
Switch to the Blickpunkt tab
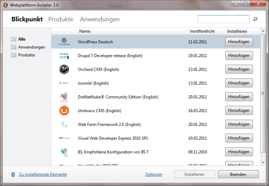(x=27, y=19)
